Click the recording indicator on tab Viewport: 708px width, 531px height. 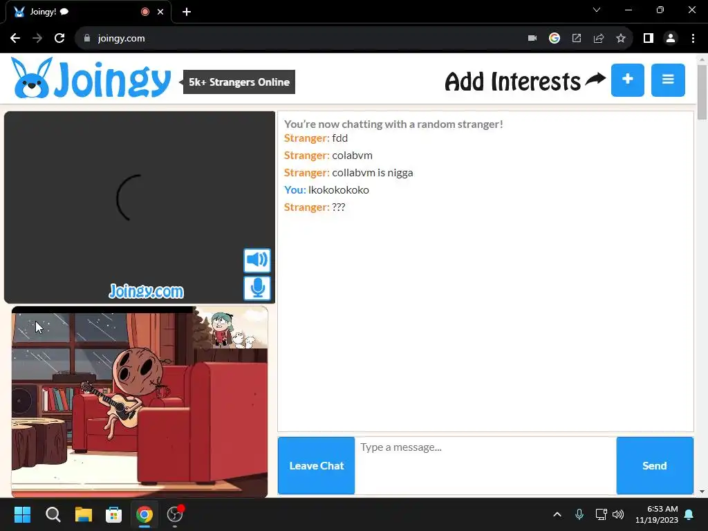click(x=145, y=12)
